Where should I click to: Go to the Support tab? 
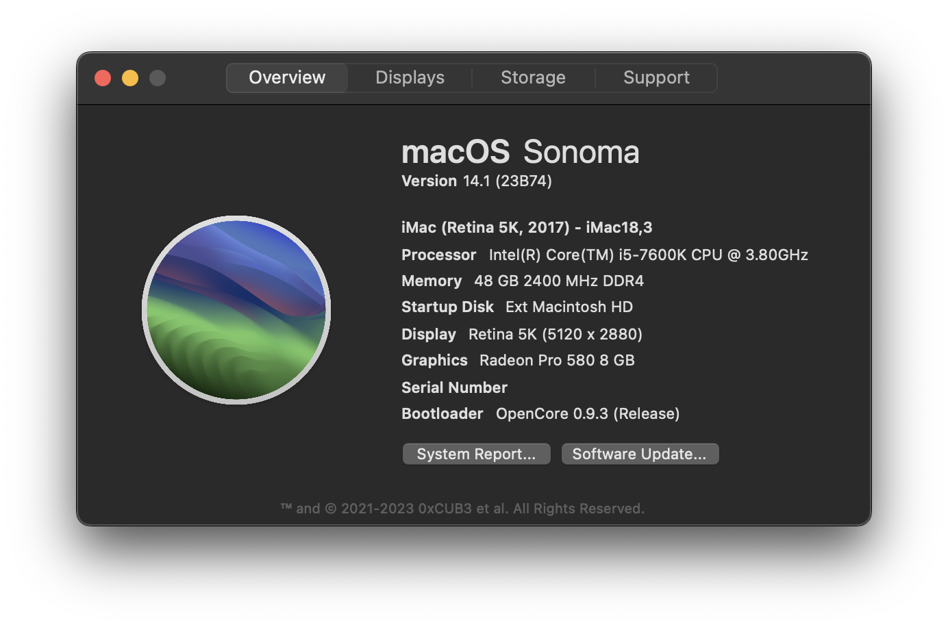[x=656, y=77]
